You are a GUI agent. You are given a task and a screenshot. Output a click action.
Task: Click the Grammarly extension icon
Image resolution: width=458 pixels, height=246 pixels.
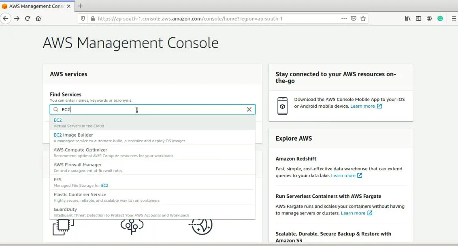pos(440,18)
